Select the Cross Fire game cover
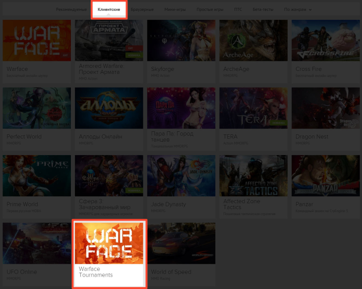 pos(326,40)
